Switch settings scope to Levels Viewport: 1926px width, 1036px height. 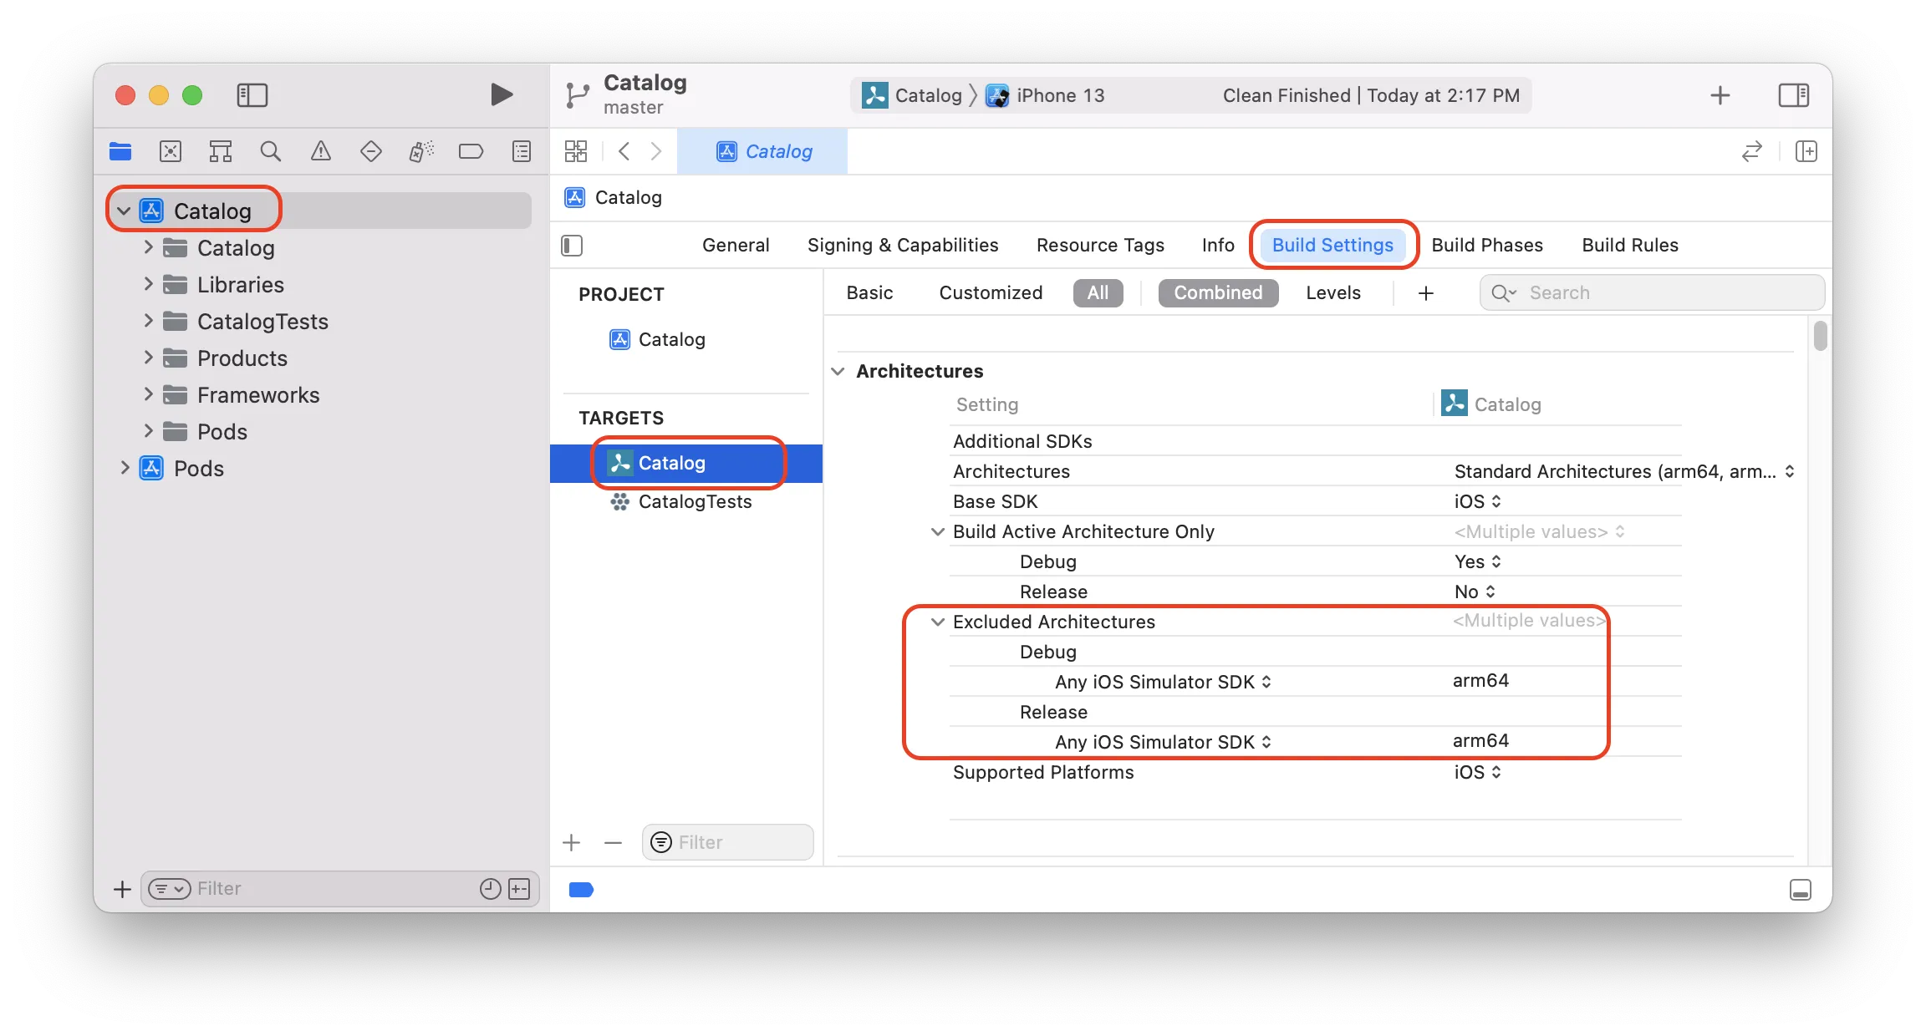[x=1333, y=292]
